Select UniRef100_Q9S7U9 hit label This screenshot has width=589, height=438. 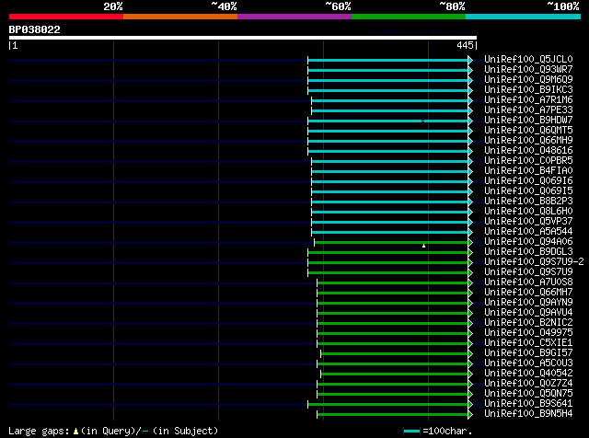[528, 272]
